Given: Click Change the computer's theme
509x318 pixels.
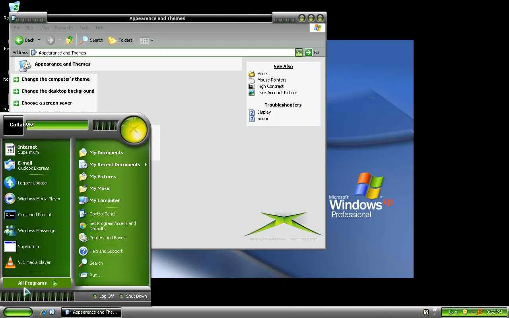Looking at the screenshot, I should (56, 79).
